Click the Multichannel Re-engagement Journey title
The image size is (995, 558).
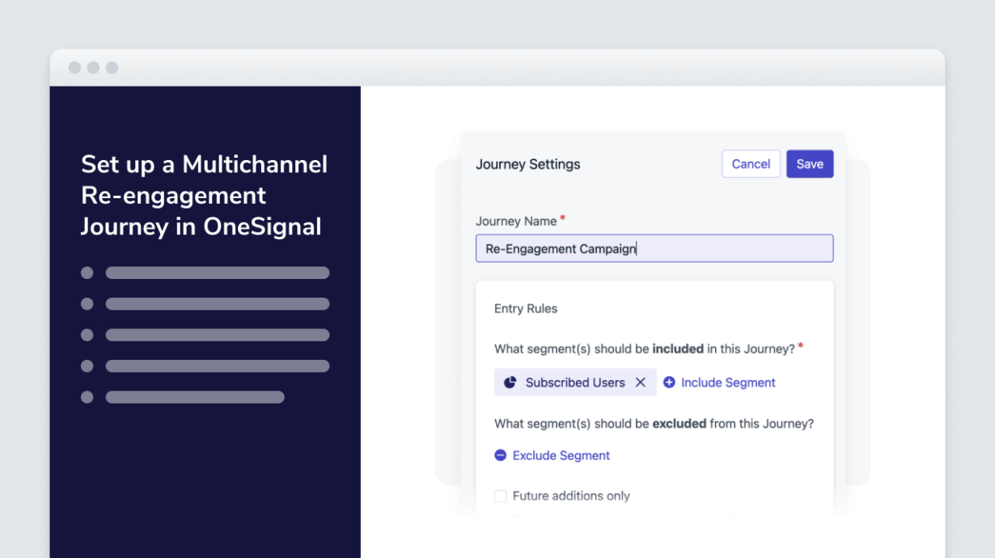204,195
